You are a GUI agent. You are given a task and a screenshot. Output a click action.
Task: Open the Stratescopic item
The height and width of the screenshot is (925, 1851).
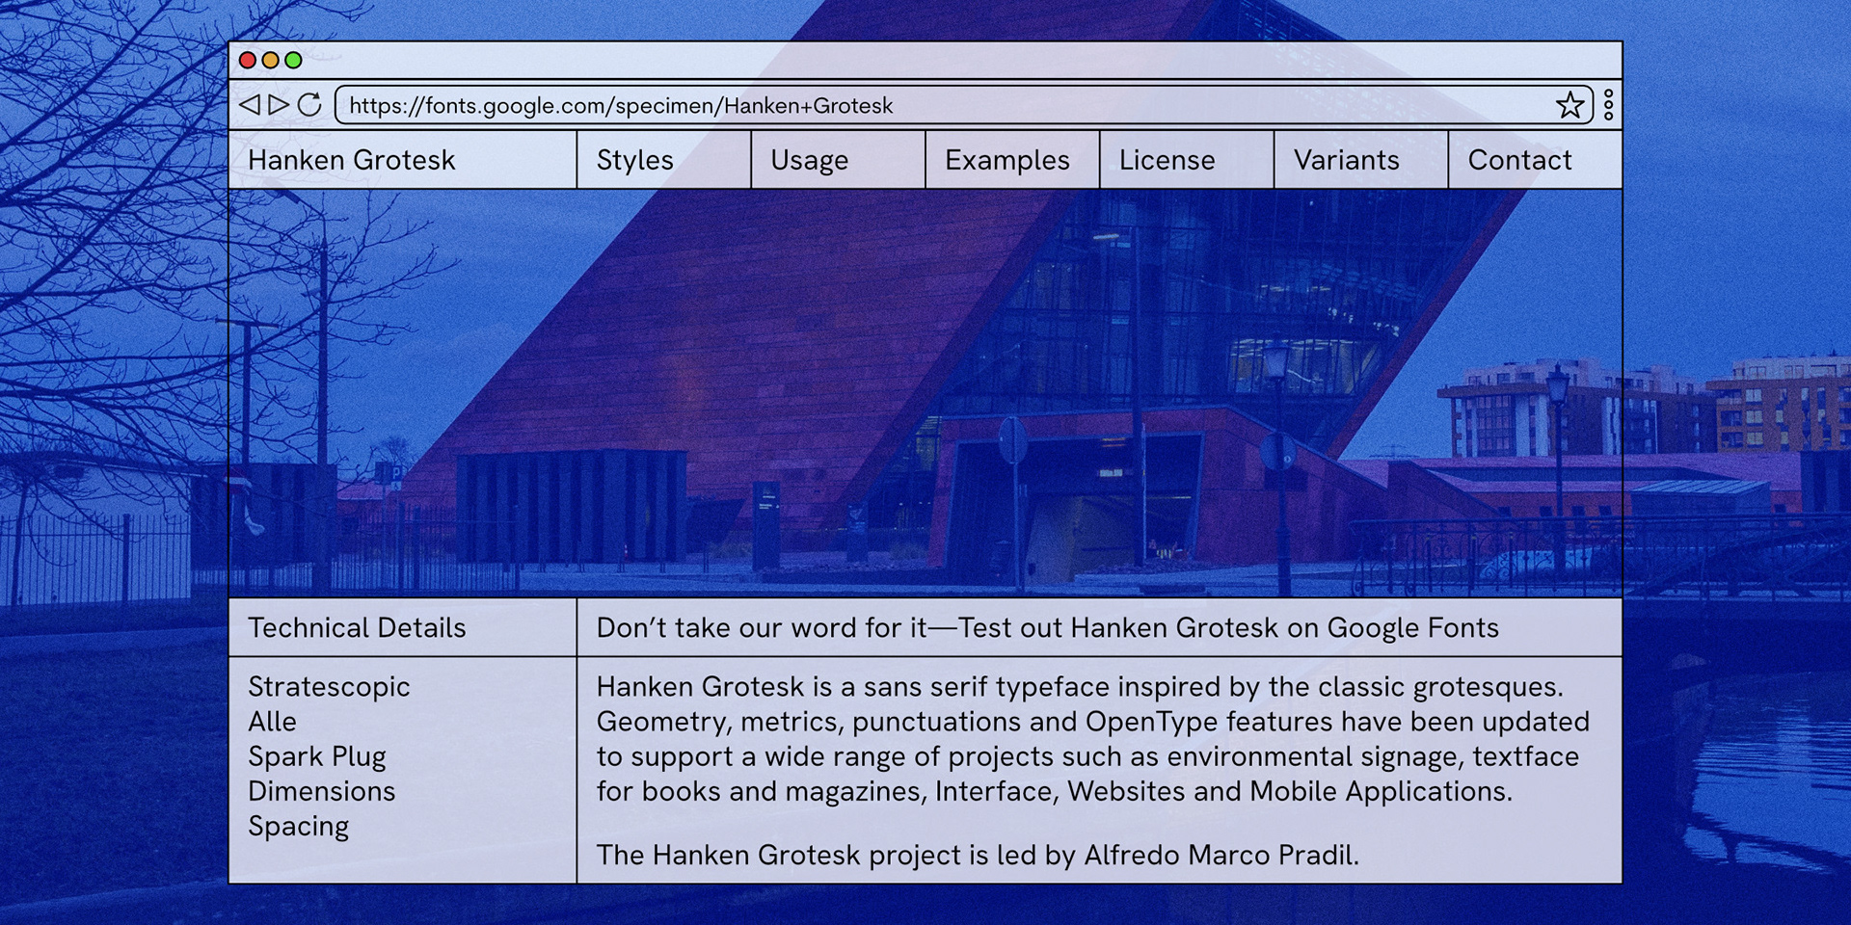[329, 687]
